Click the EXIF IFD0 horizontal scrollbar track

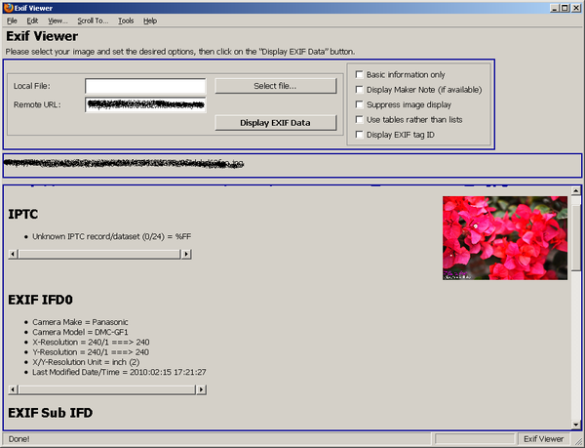(x=106, y=389)
